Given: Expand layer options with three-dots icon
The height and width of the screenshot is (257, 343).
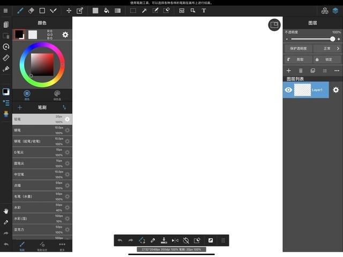Looking at the screenshot, I should pos(337,71).
